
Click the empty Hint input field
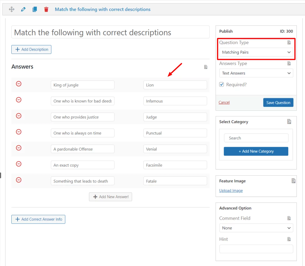[256, 249]
